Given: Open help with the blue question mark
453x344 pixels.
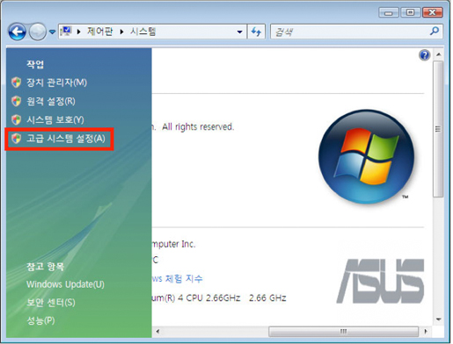Looking at the screenshot, I should 424,55.
